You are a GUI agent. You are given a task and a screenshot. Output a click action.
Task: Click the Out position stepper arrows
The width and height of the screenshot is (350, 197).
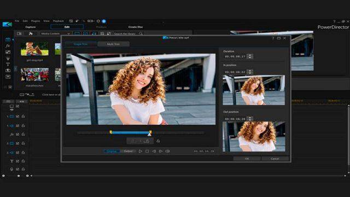(250, 119)
